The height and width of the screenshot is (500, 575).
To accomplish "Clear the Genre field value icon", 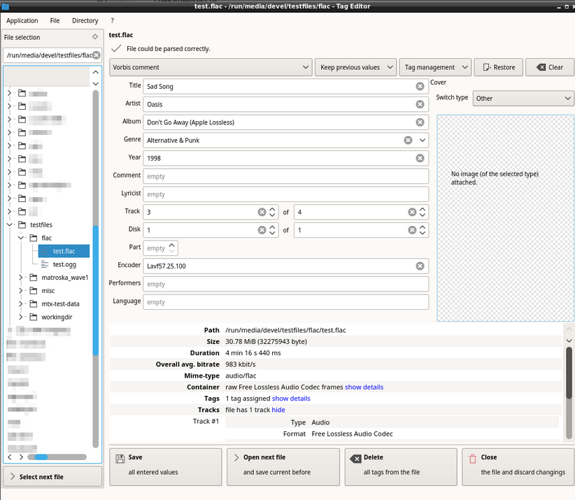I will 408,140.
